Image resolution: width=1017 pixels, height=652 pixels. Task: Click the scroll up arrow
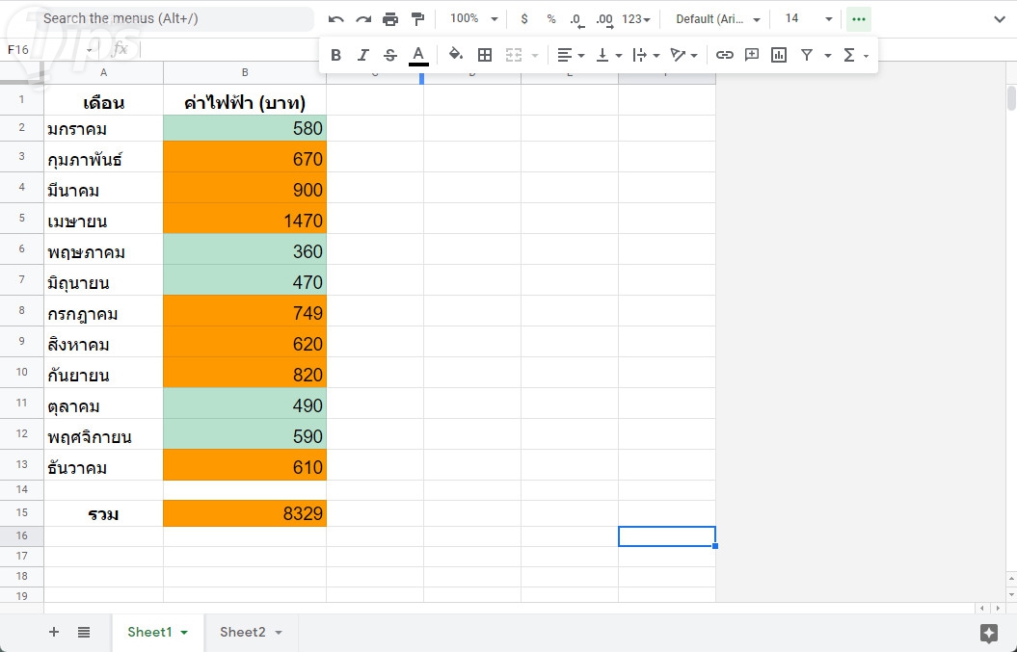click(x=1011, y=578)
